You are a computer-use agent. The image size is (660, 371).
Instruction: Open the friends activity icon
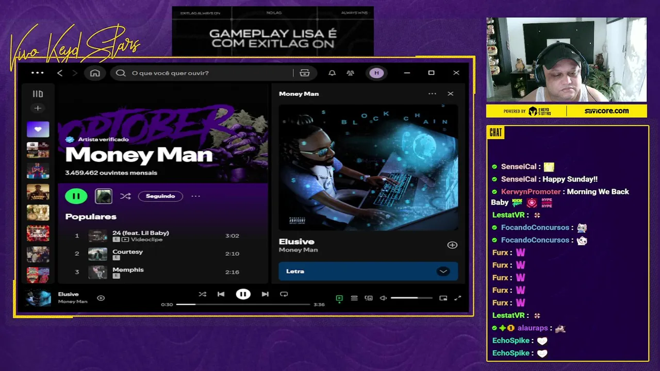[x=351, y=73]
